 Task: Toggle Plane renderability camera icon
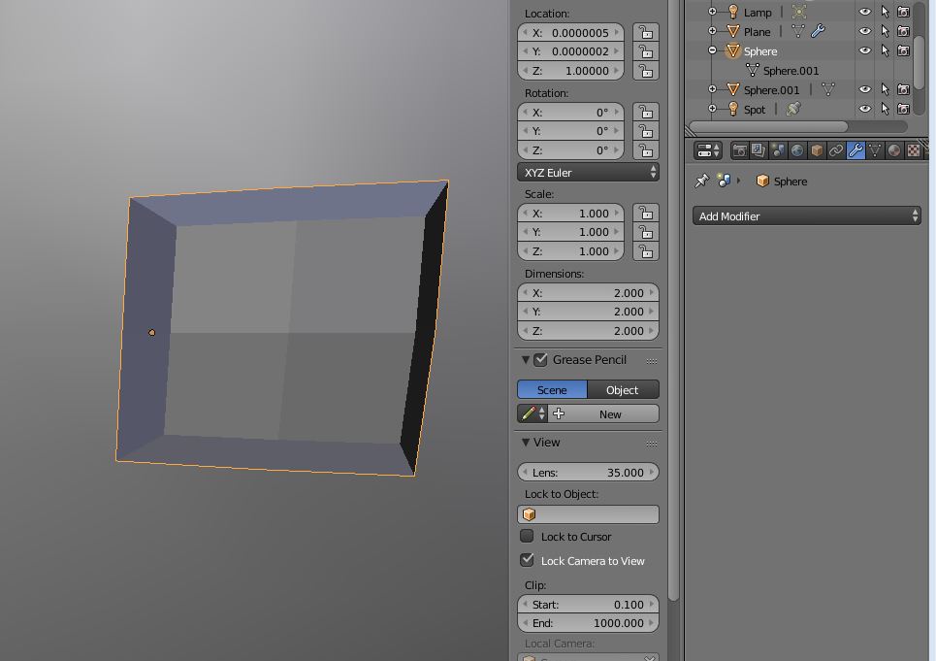[904, 31]
